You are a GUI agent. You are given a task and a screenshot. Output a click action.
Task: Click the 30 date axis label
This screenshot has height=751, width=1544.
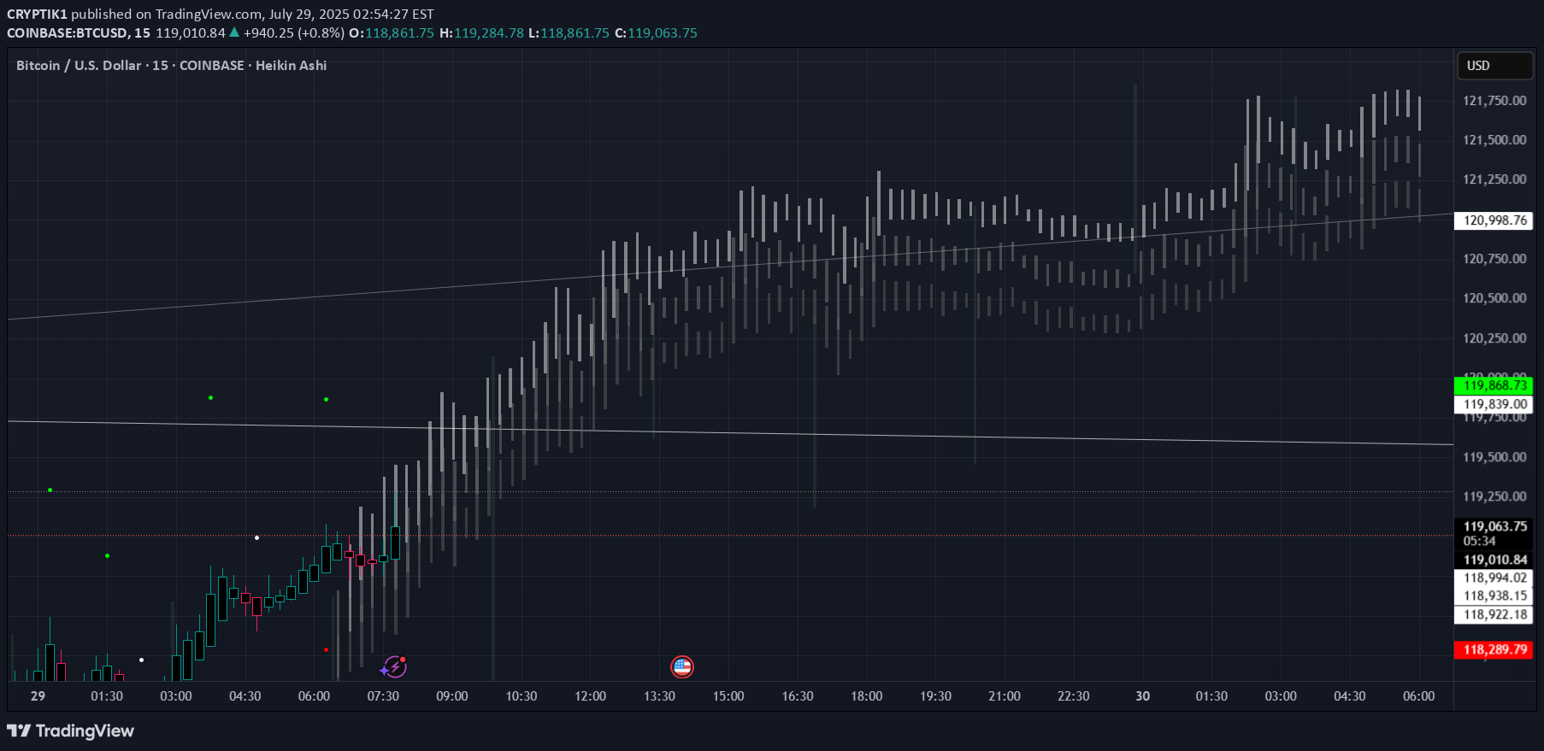pos(1142,696)
